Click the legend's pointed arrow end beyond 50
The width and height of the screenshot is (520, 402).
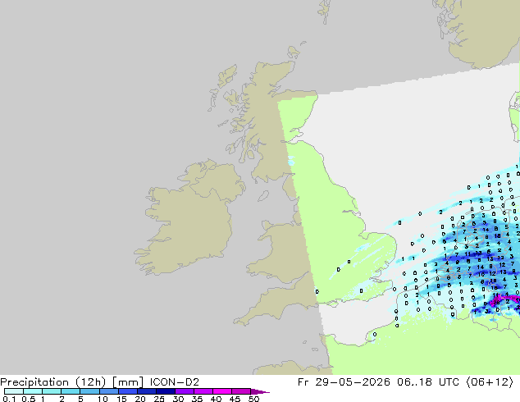260,391
